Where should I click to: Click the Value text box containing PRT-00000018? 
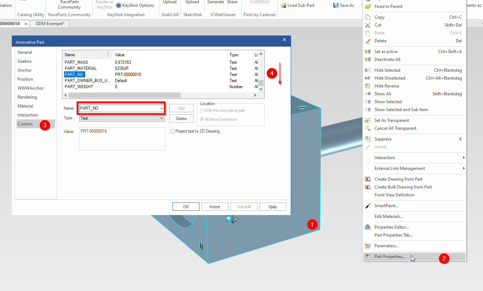pyautogui.click(x=122, y=139)
